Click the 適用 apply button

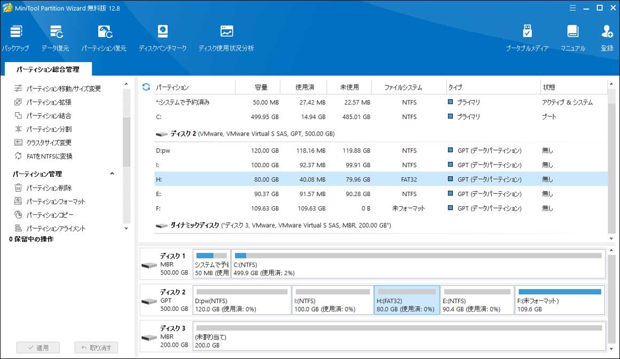click(x=38, y=348)
